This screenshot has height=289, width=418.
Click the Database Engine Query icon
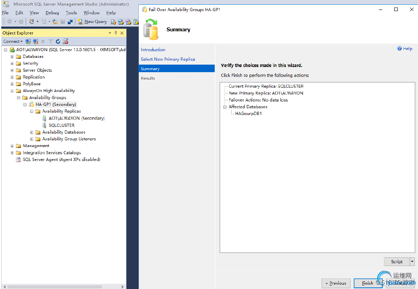tap(113, 22)
